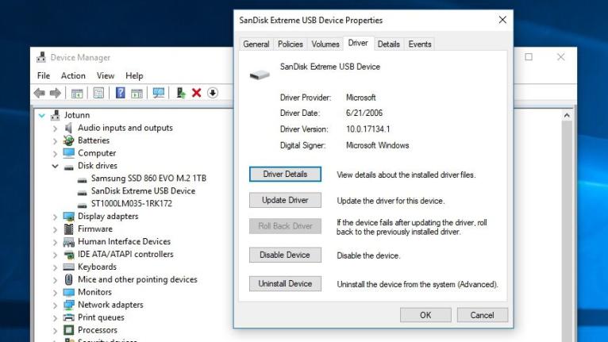This screenshot has width=608, height=342.
Task: Click the Network adapters category icon
Action: (68, 305)
